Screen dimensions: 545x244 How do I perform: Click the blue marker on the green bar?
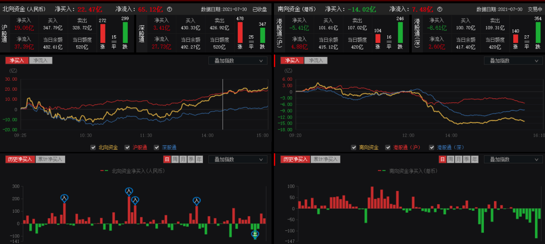pos(255,234)
